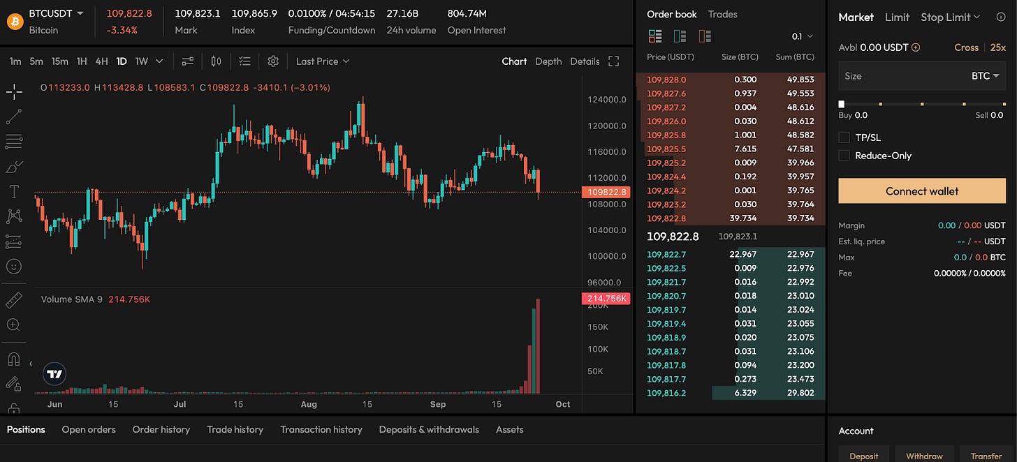This screenshot has height=462, width=1017.
Task: Enable the TP/SL checkbox
Action: 844,137
